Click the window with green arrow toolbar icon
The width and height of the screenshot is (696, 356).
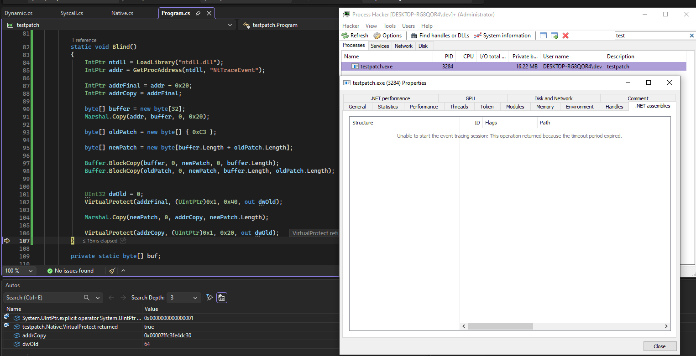point(555,36)
